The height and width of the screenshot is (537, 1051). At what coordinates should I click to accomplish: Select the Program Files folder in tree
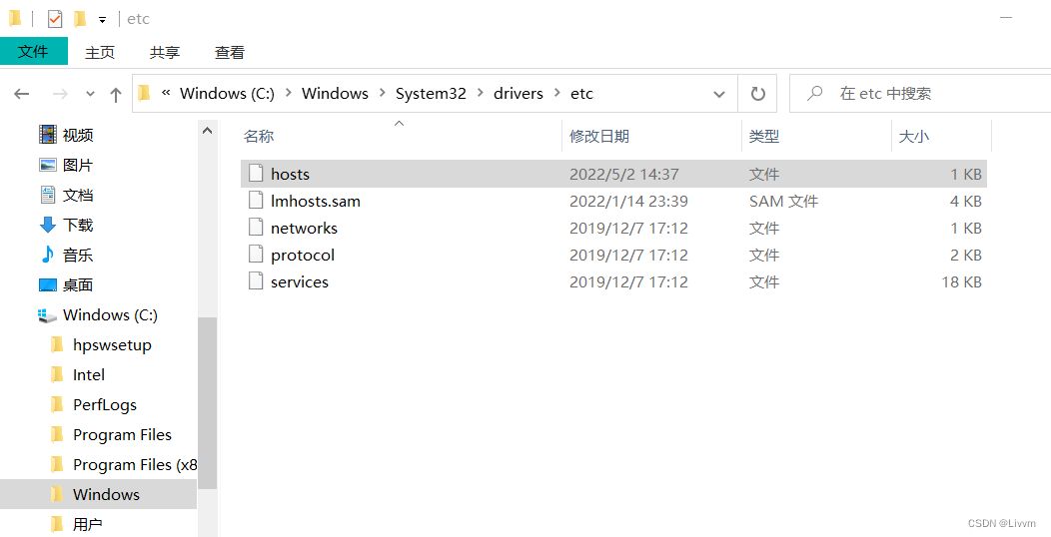tap(122, 434)
